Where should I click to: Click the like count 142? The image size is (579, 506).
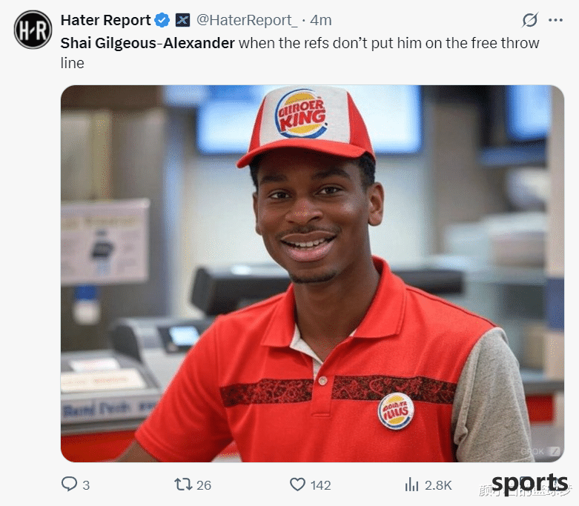pos(320,485)
